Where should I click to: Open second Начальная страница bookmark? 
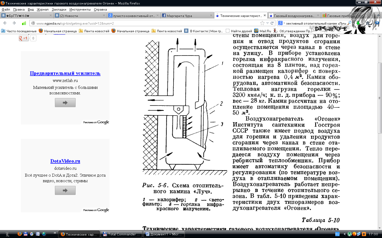coord(130,31)
